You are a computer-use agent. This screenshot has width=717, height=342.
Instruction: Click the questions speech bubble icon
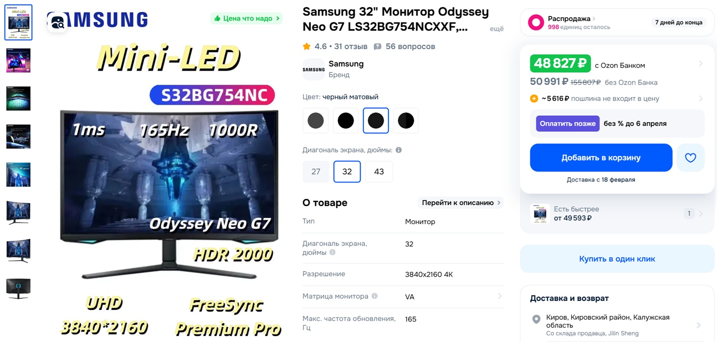click(377, 47)
